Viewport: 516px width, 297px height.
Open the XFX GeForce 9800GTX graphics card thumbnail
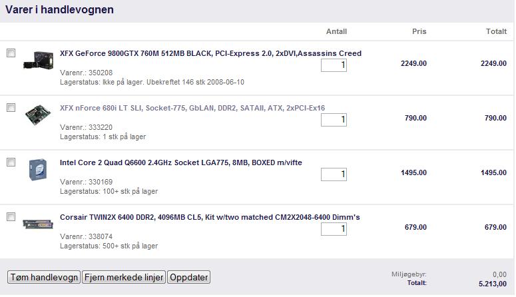pyautogui.click(x=39, y=60)
